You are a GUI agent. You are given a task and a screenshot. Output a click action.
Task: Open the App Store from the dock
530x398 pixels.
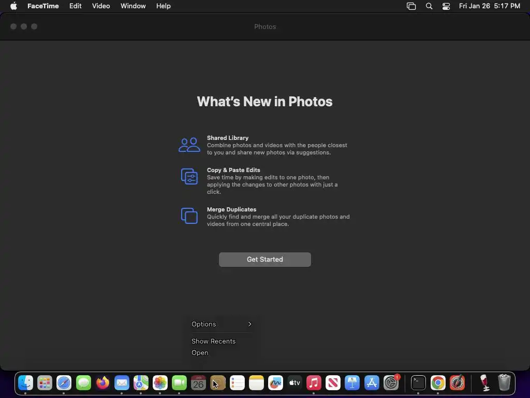[x=372, y=383]
